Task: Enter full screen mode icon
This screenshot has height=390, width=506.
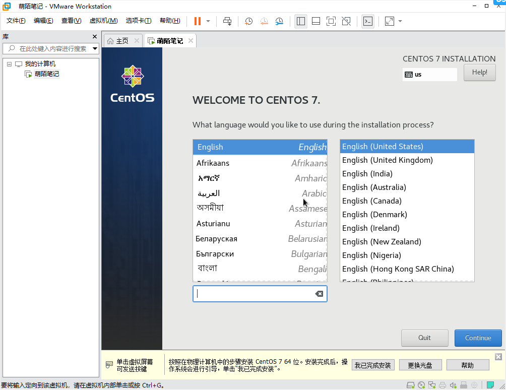Action: 331,21
